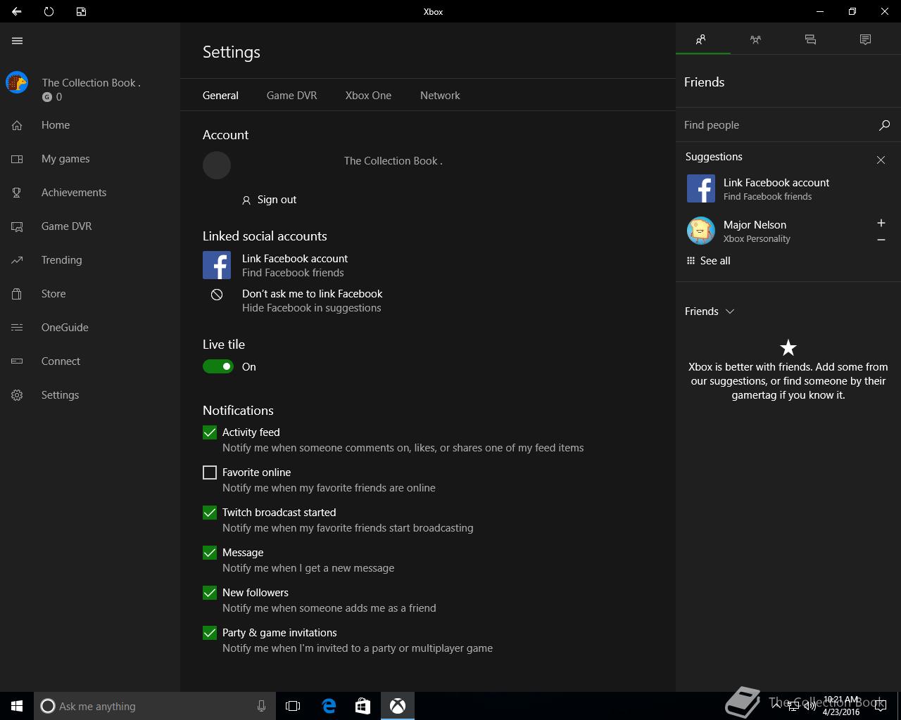Click the Trending arrow icon
The height and width of the screenshot is (720, 901).
[x=17, y=260]
